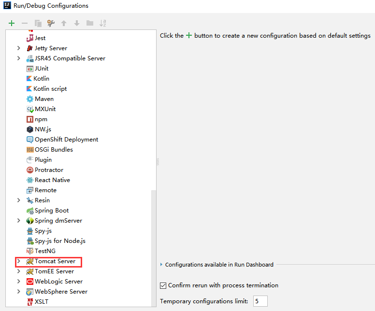Select Plugin in the configuration list
Viewport: 375px width, 311px height.
[x=43, y=160]
